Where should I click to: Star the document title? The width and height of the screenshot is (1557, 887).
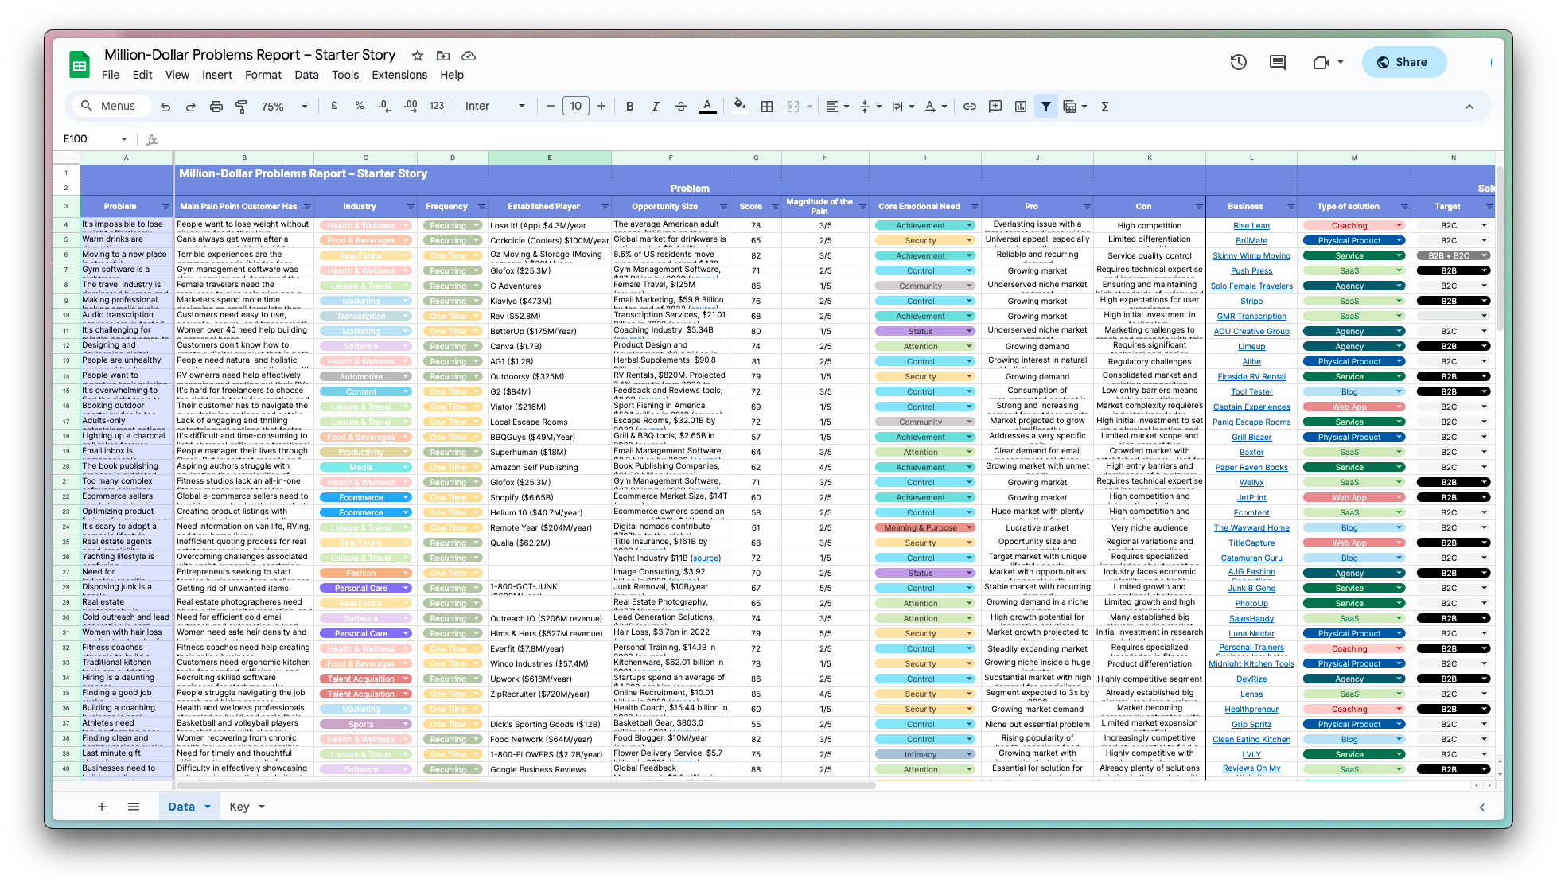tap(418, 56)
